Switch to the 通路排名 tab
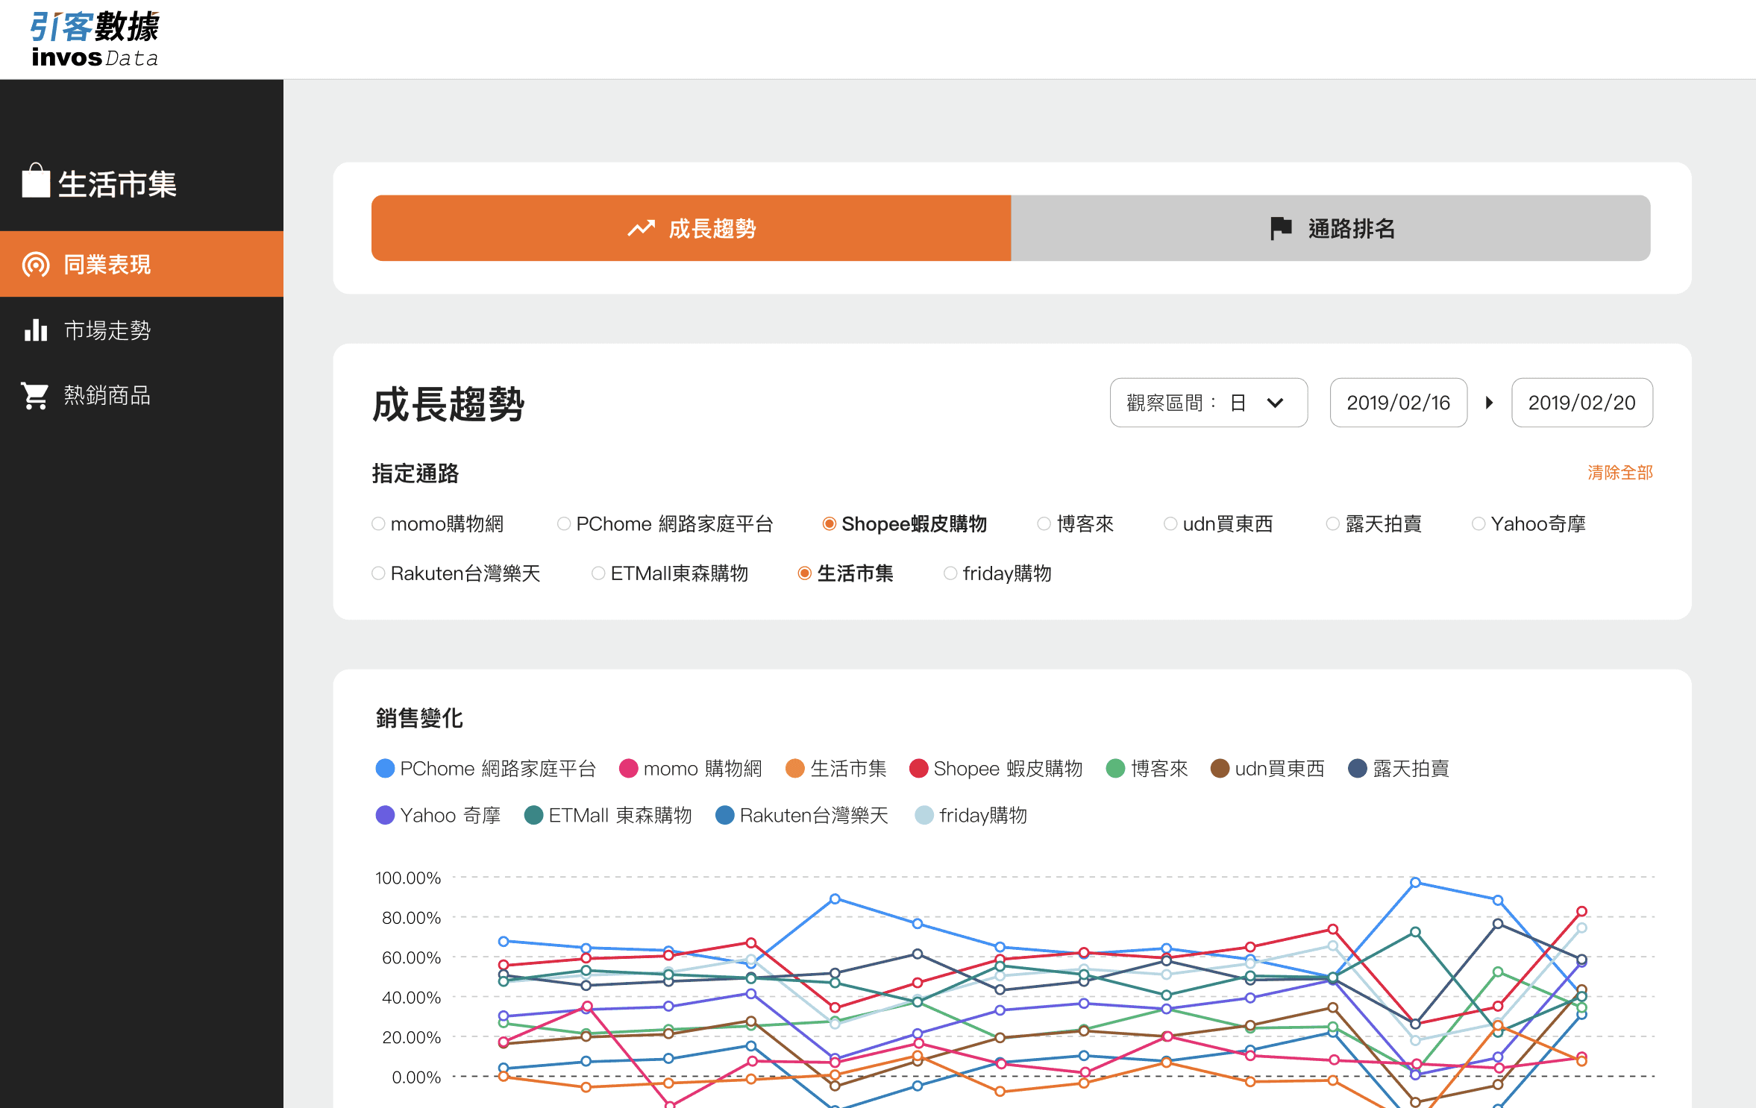The width and height of the screenshot is (1756, 1108). [x=1330, y=229]
